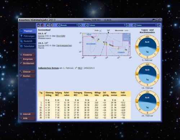Step to next month after Februar
Image resolution: width=180 pixels, height=140 pixels.
point(128,25)
